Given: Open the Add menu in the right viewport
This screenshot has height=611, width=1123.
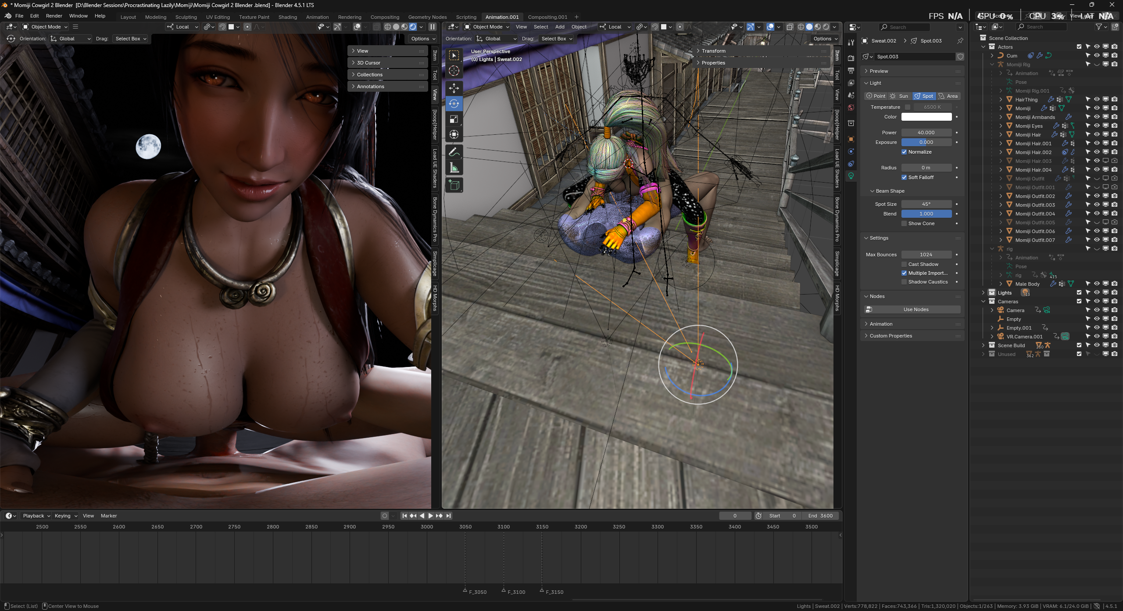Looking at the screenshot, I should [560, 27].
